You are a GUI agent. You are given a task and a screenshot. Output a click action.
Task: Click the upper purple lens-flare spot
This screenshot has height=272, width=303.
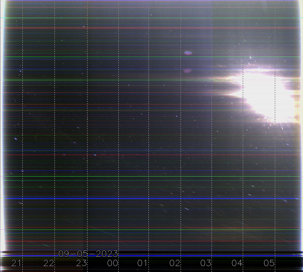(188, 53)
